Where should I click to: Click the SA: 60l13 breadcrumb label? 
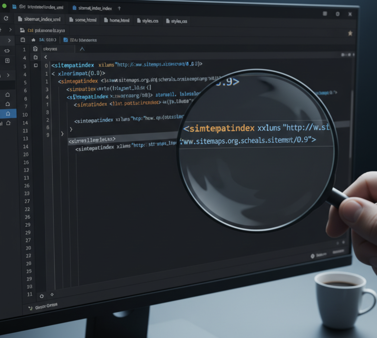point(48,40)
